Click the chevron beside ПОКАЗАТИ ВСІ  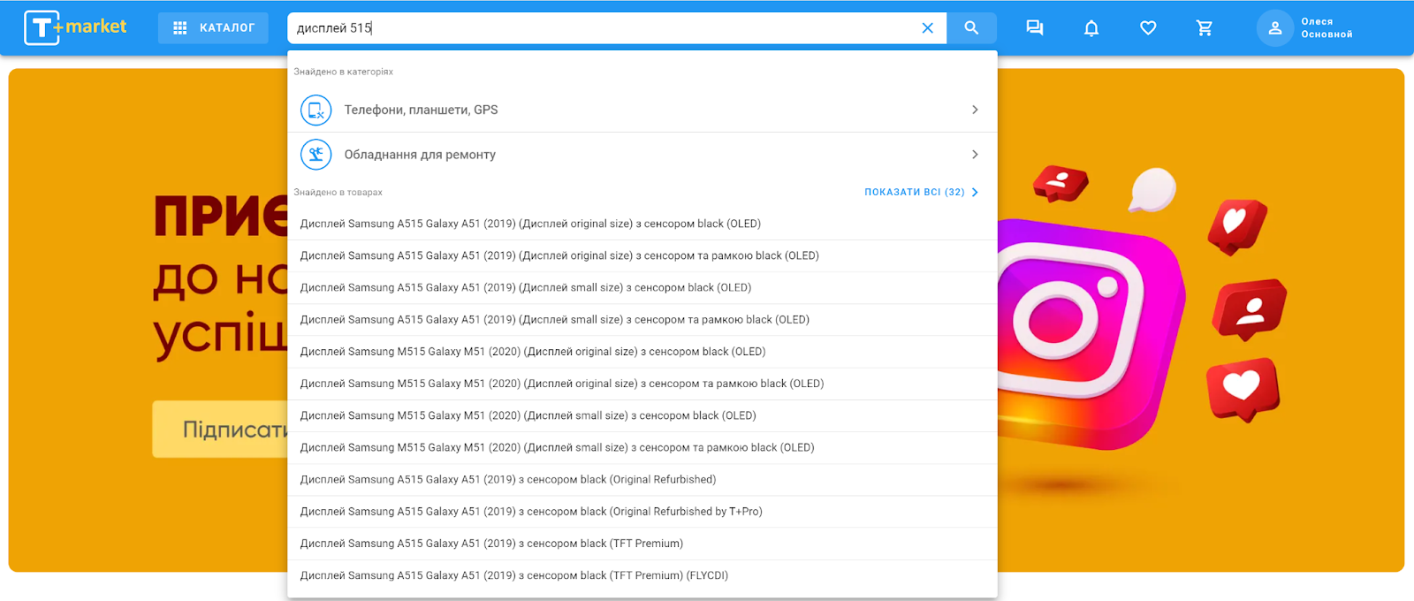975,192
